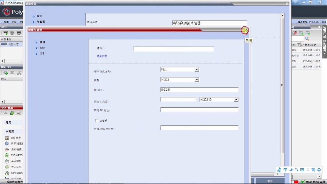Click the input method 中 icon

(285, 170)
